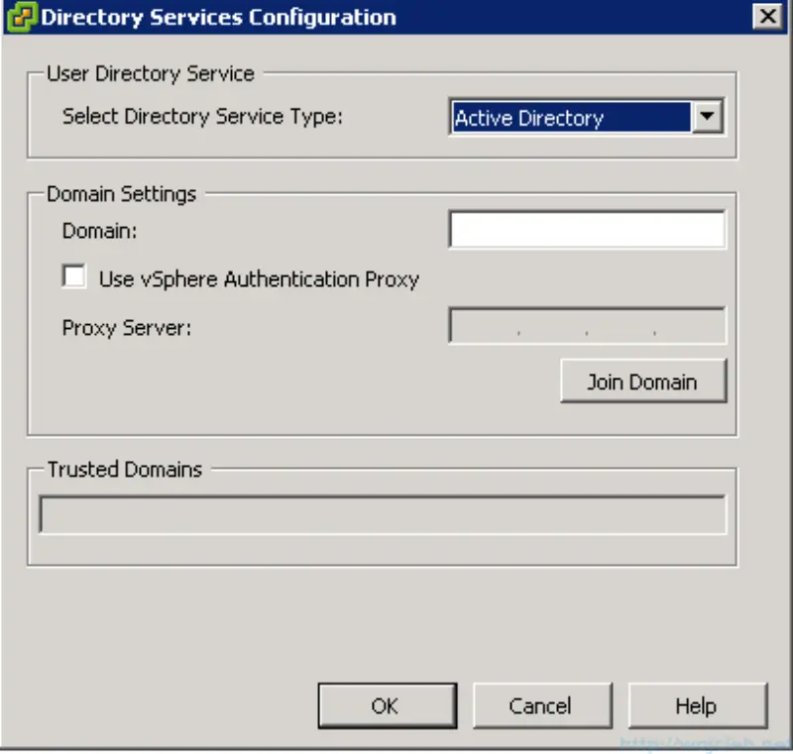Image resolution: width=793 pixels, height=754 pixels.
Task: Enable the Use vSphere Authentication Proxy checkbox
Action: pos(73,276)
